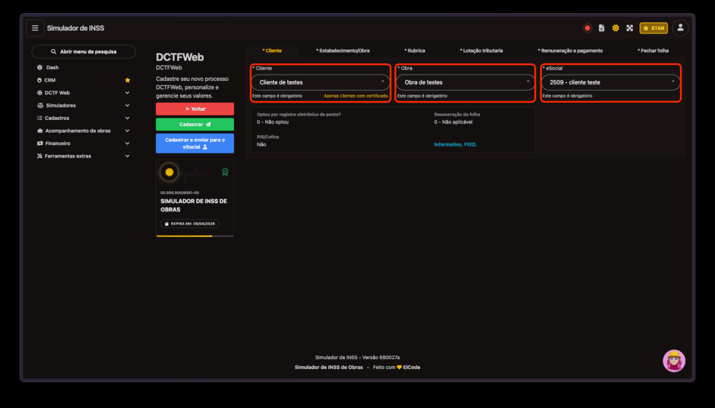The width and height of the screenshot is (715, 408).
Task: Click the DCTFWeb page heading
Action: [179, 57]
